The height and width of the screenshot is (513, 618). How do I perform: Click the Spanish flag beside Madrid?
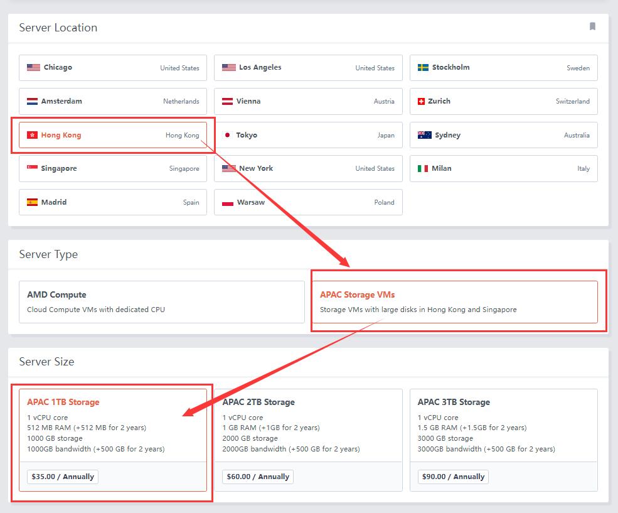[x=33, y=202]
